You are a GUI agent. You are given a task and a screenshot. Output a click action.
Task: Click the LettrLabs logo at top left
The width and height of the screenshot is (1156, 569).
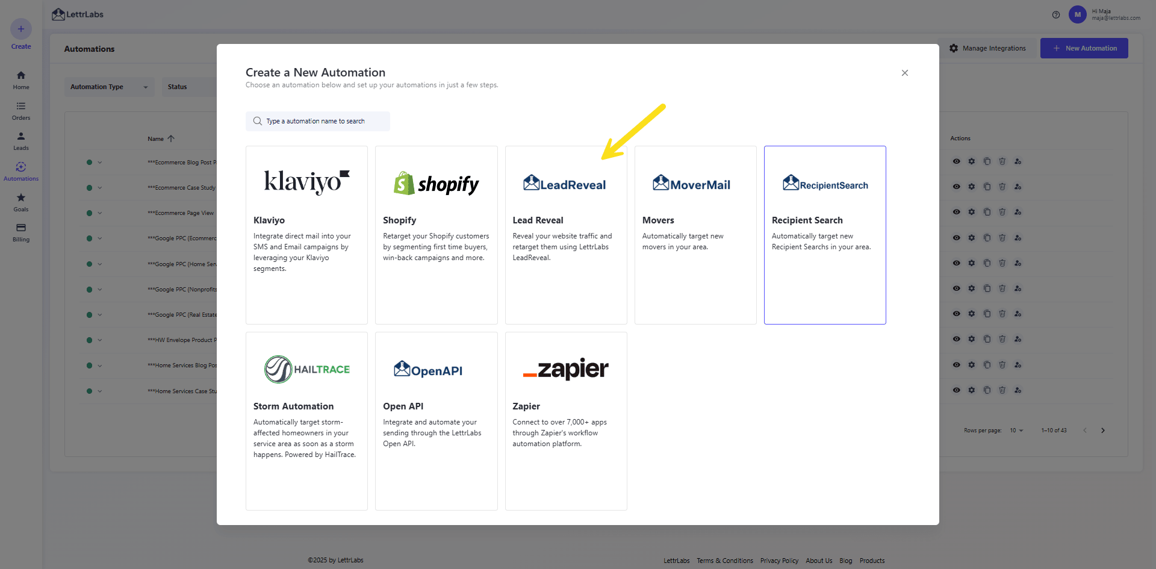78,14
